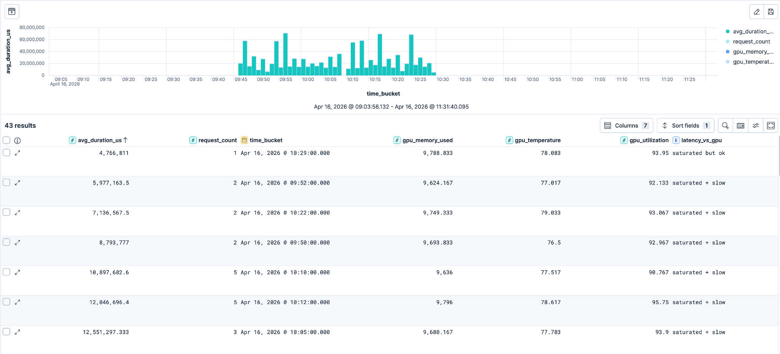This screenshot has height=354, width=780.
Task: Select checkbox for the 10:12:00.000 row
Action: coord(6,301)
